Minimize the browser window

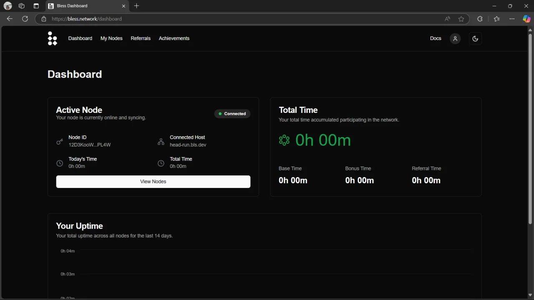pyautogui.click(x=494, y=6)
